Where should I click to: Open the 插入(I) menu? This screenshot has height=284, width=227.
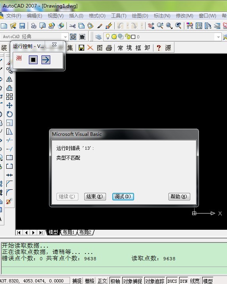point(76,16)
